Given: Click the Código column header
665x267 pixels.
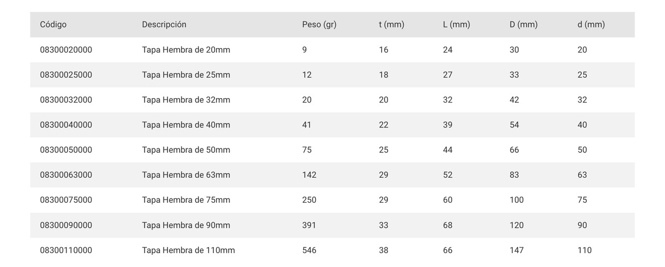Looking at the screenshot, I should [53, 24].
